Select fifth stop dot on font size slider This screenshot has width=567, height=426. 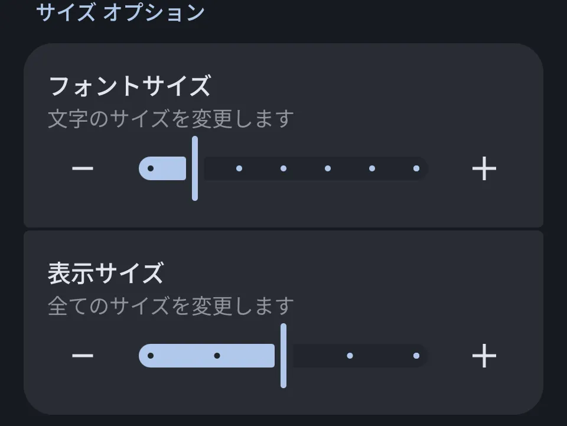point(328,169)
